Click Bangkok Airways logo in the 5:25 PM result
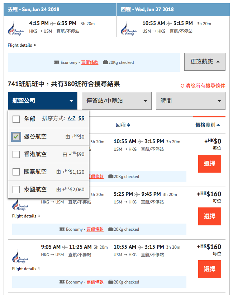233x295 pixels. (x=20, y=205)
